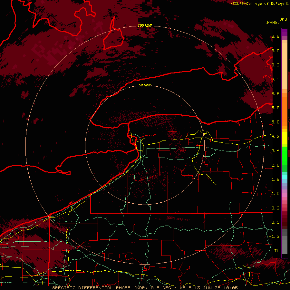Select the purple top segment of the color bar
290x290 pixels.
[x=285, y=32]
